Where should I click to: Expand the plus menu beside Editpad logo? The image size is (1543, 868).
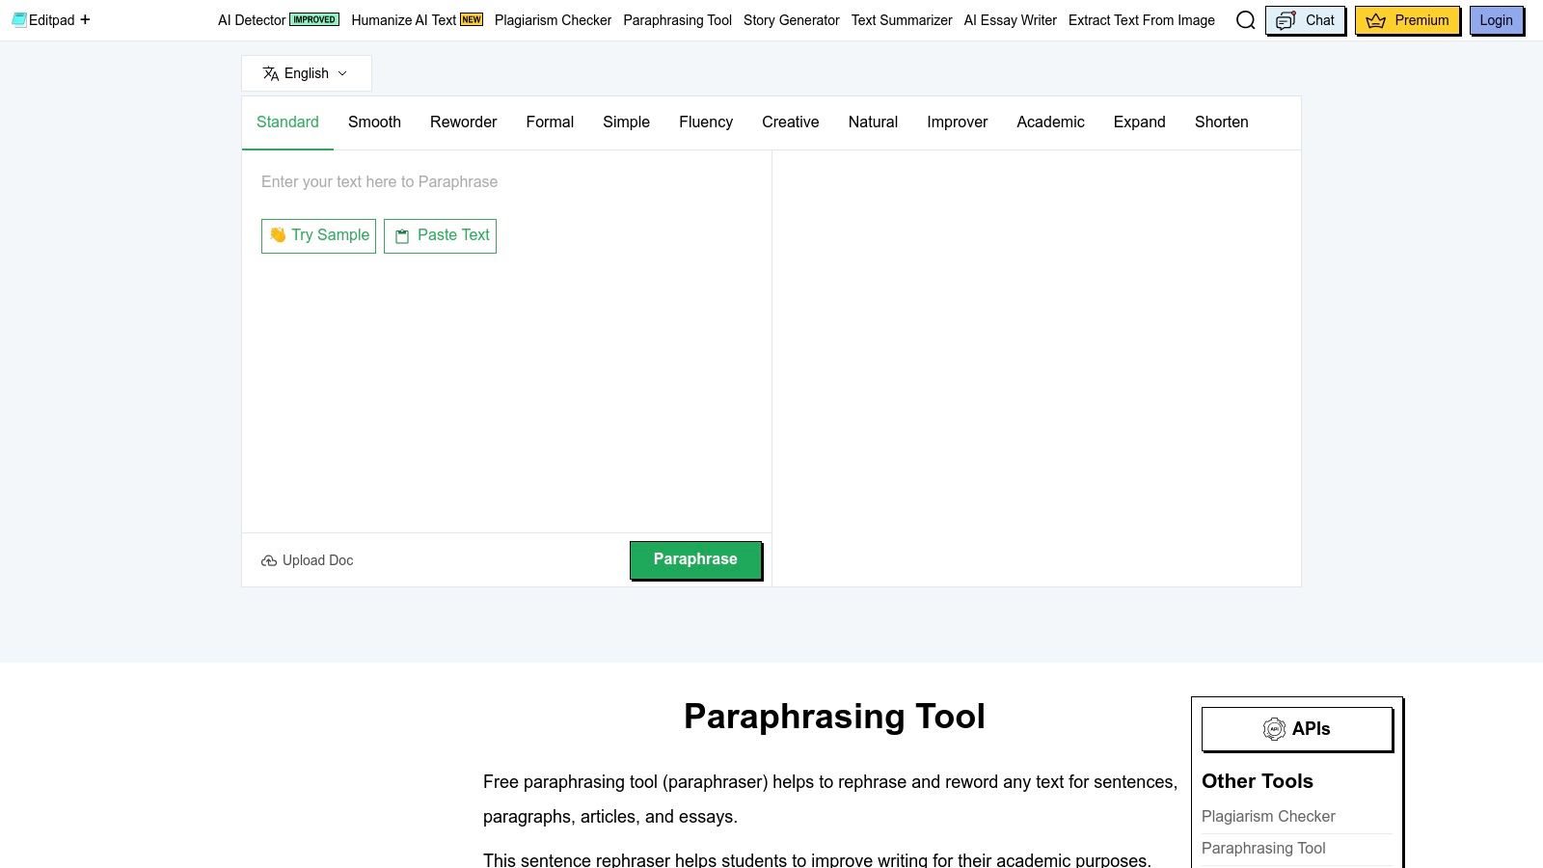85,19
